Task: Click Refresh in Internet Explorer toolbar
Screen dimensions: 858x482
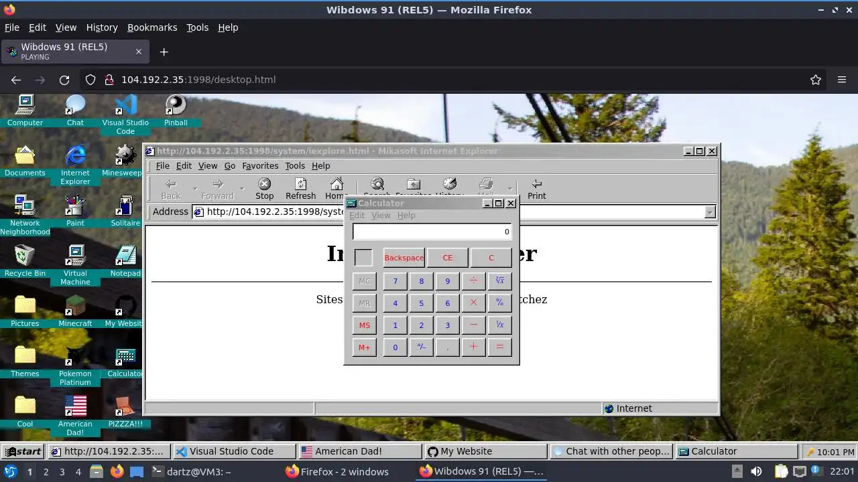Action: [x=301, y=189]
